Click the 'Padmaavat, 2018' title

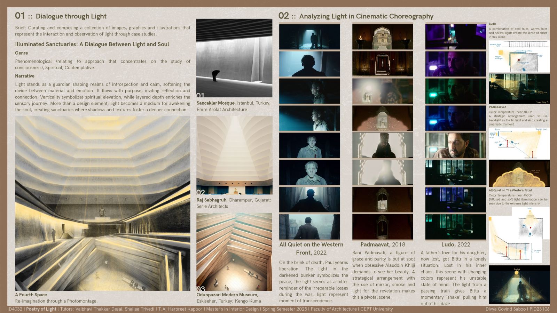[x=383, y=244]
